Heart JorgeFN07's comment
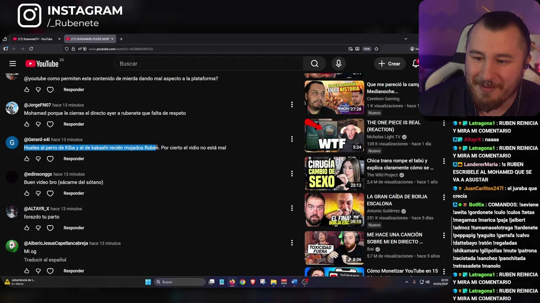 50,124
